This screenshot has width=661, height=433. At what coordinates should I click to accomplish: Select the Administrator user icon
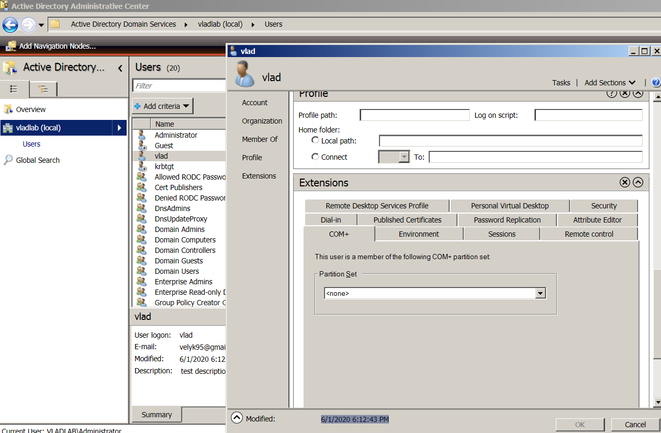pyautogui.click(x=142, y=135)
